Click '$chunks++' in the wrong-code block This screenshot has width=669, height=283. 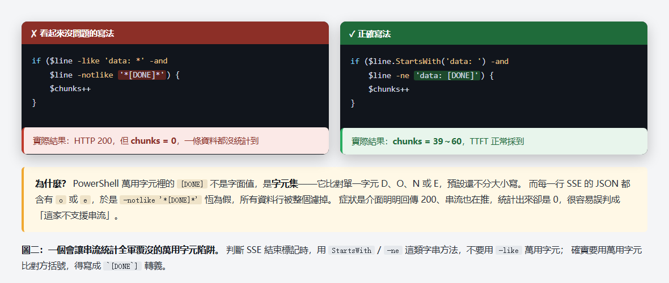[70, 89]
